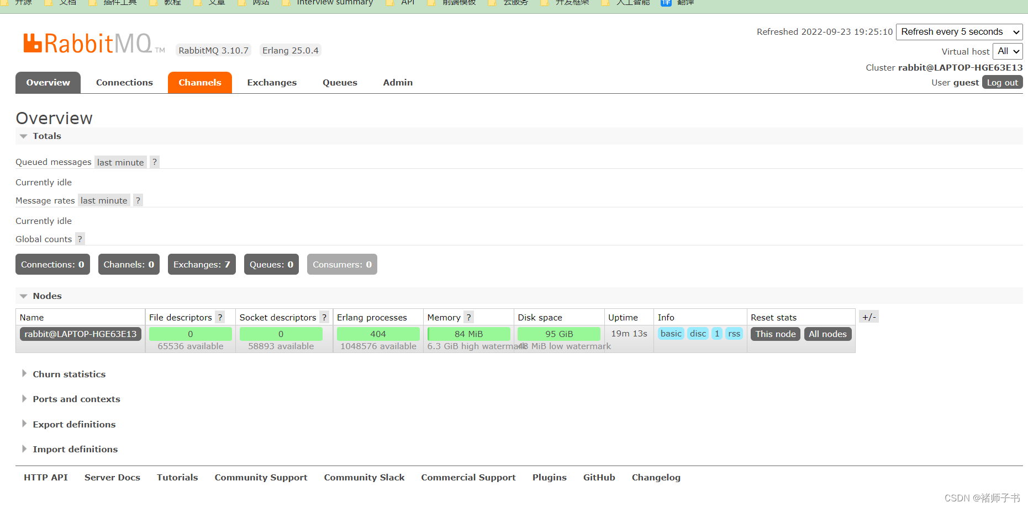Screen dimensions: 1028x508
Task: Switch to the Queues tab
Action: click(340, 83)
